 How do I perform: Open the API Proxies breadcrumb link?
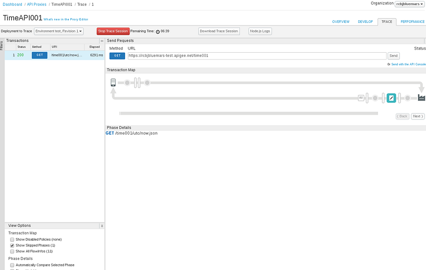coord(37,4)
